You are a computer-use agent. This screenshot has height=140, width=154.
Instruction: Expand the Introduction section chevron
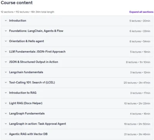coord(6,20)
